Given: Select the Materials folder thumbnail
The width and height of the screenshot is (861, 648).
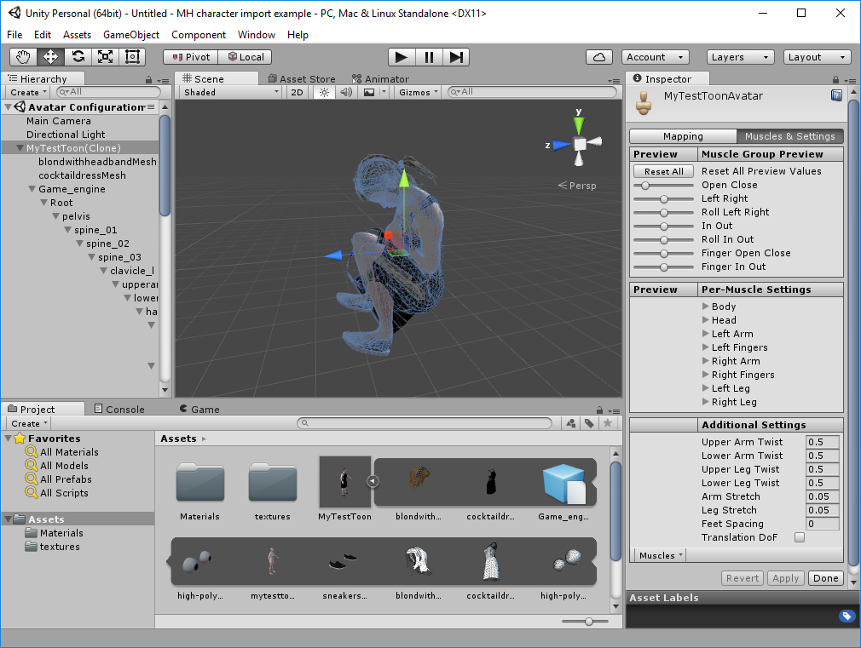Looking at the screenshot, I should click(199, 482).
